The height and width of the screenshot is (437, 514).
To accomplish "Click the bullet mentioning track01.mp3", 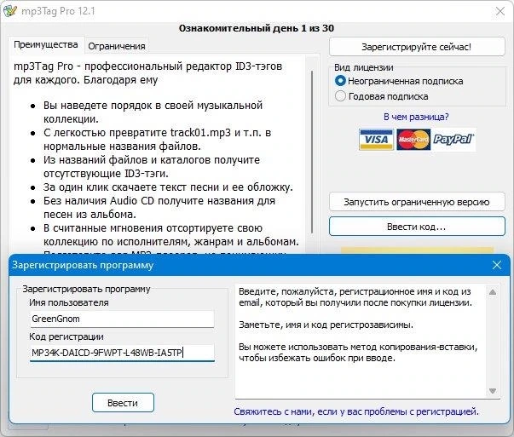I will [x=158, y=139].
